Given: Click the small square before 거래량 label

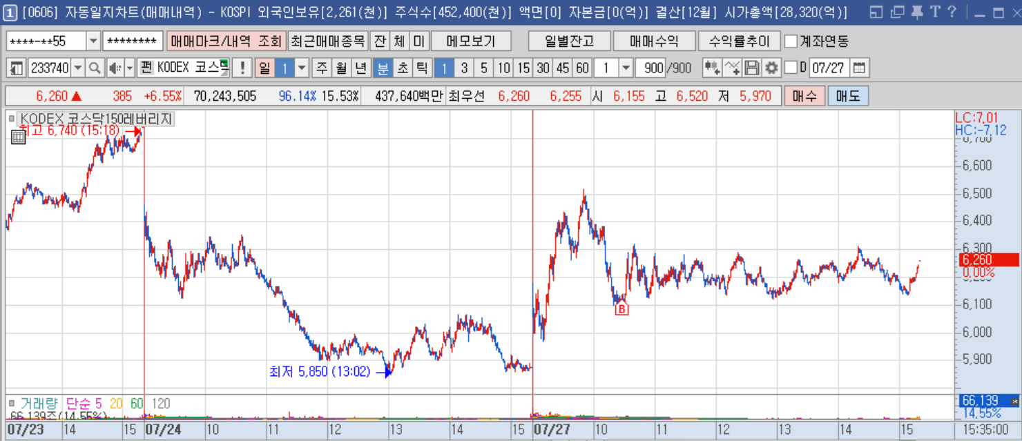Looking at the screenshot, I should (x=12, y=403).
